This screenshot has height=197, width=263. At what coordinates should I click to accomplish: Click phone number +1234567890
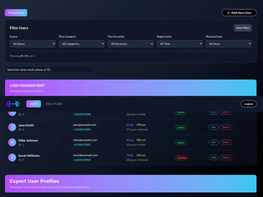coord(82,114)
